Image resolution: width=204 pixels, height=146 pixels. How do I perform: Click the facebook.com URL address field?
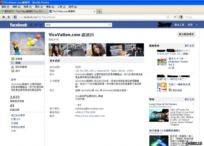(x=91, y=17)
